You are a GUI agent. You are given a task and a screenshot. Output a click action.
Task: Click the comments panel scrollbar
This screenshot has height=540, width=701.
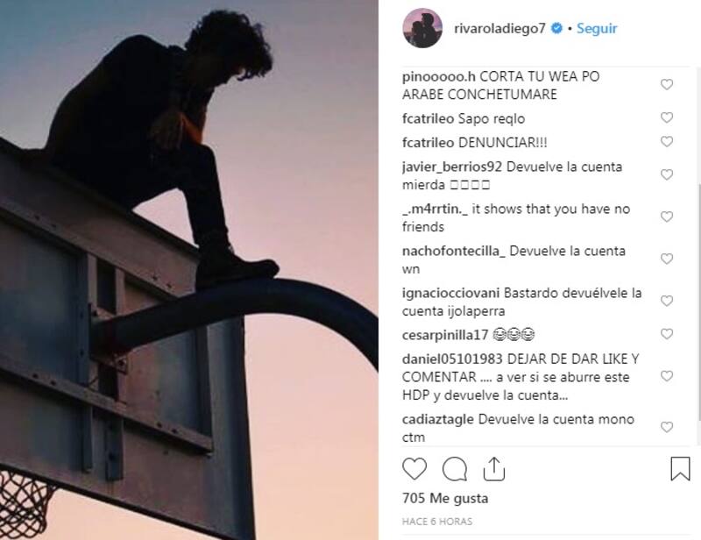click(x=698, y=302)
